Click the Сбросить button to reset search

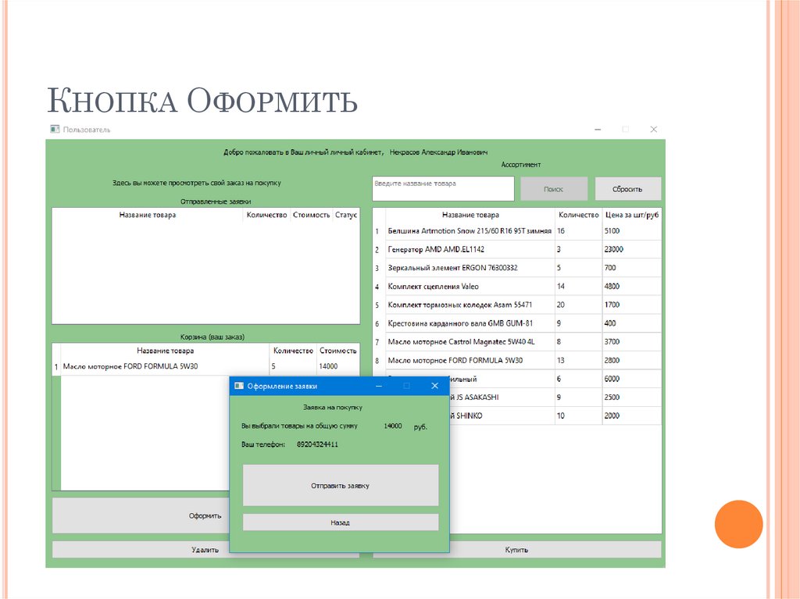(x=627, y=189)
